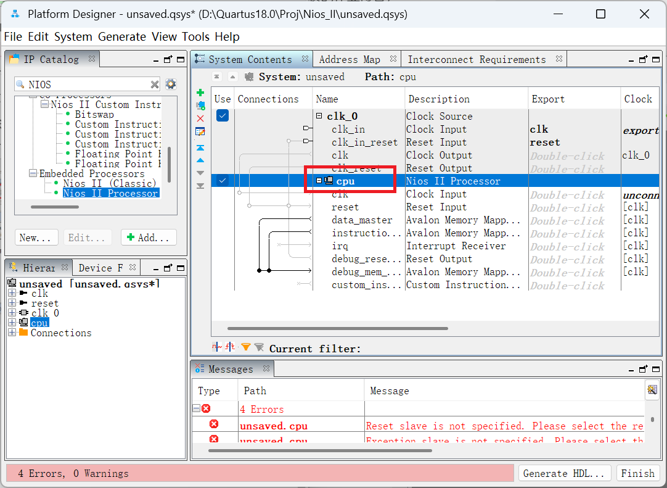Click the top-of-hierarchy button beside System label
The image size is (667, 488).
pyautogui.click(x=217, y=77)
